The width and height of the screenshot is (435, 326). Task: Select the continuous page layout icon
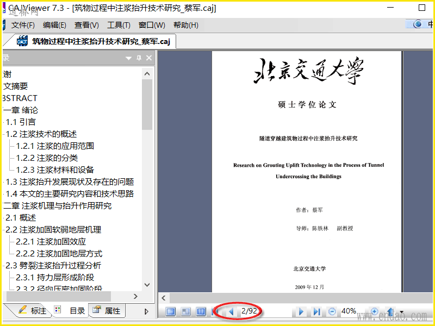(186, 311)
